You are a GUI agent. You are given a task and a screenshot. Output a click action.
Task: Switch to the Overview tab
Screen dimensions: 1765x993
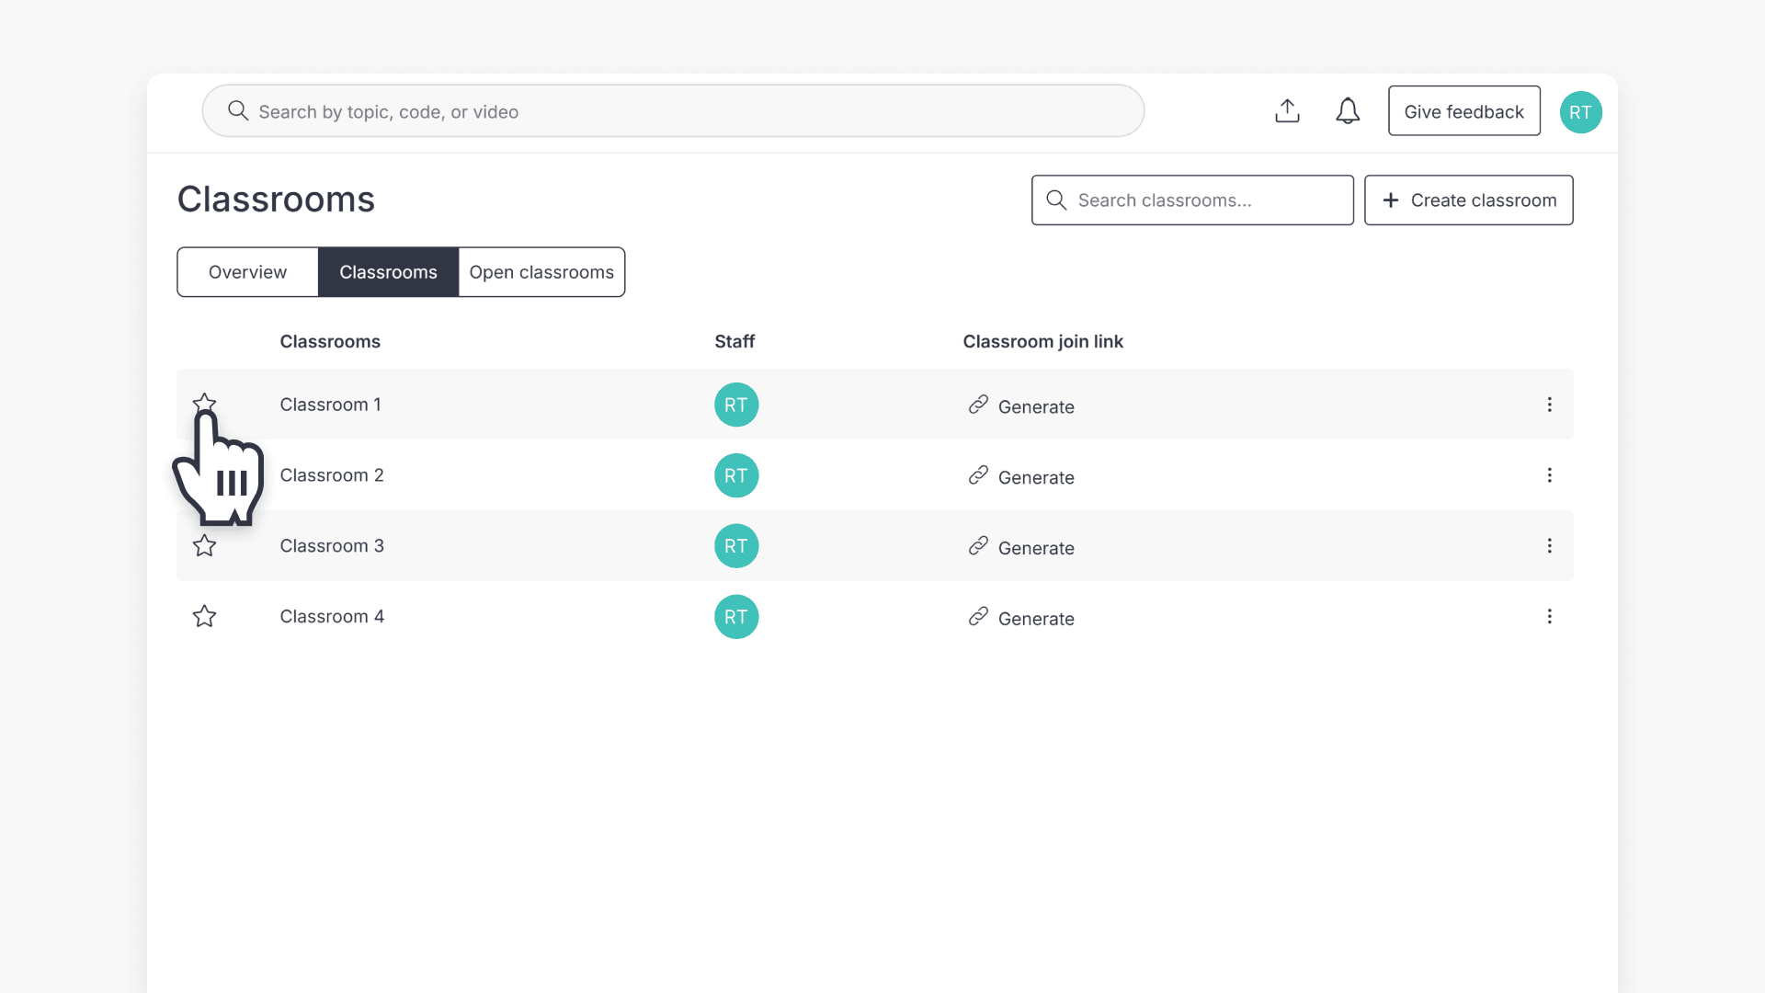pos(247,272)
